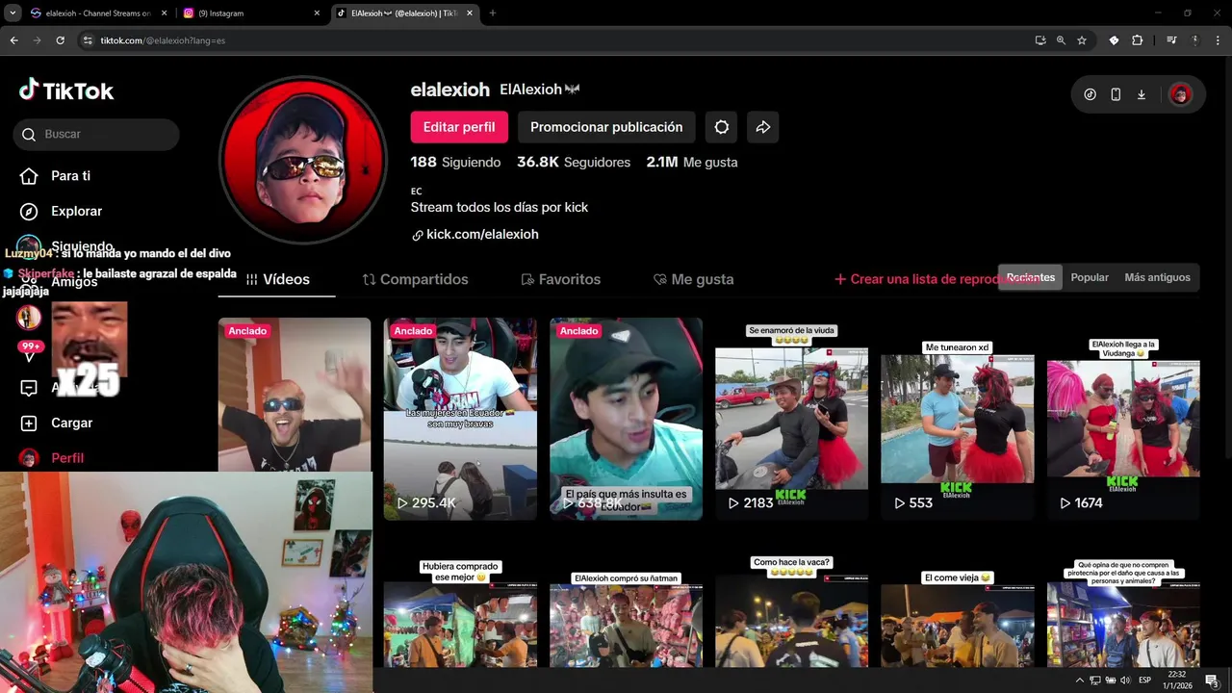Click the browser address bar URL
This screenshot has height=693, width=1232.
tap(163, 40)
